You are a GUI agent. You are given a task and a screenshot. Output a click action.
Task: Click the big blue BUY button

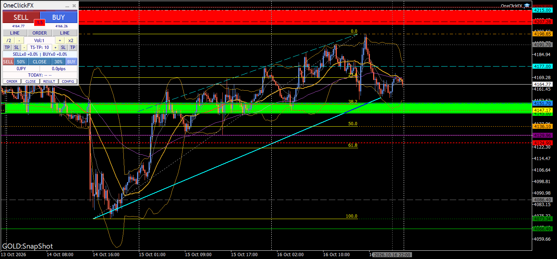(x=59, y=17)
